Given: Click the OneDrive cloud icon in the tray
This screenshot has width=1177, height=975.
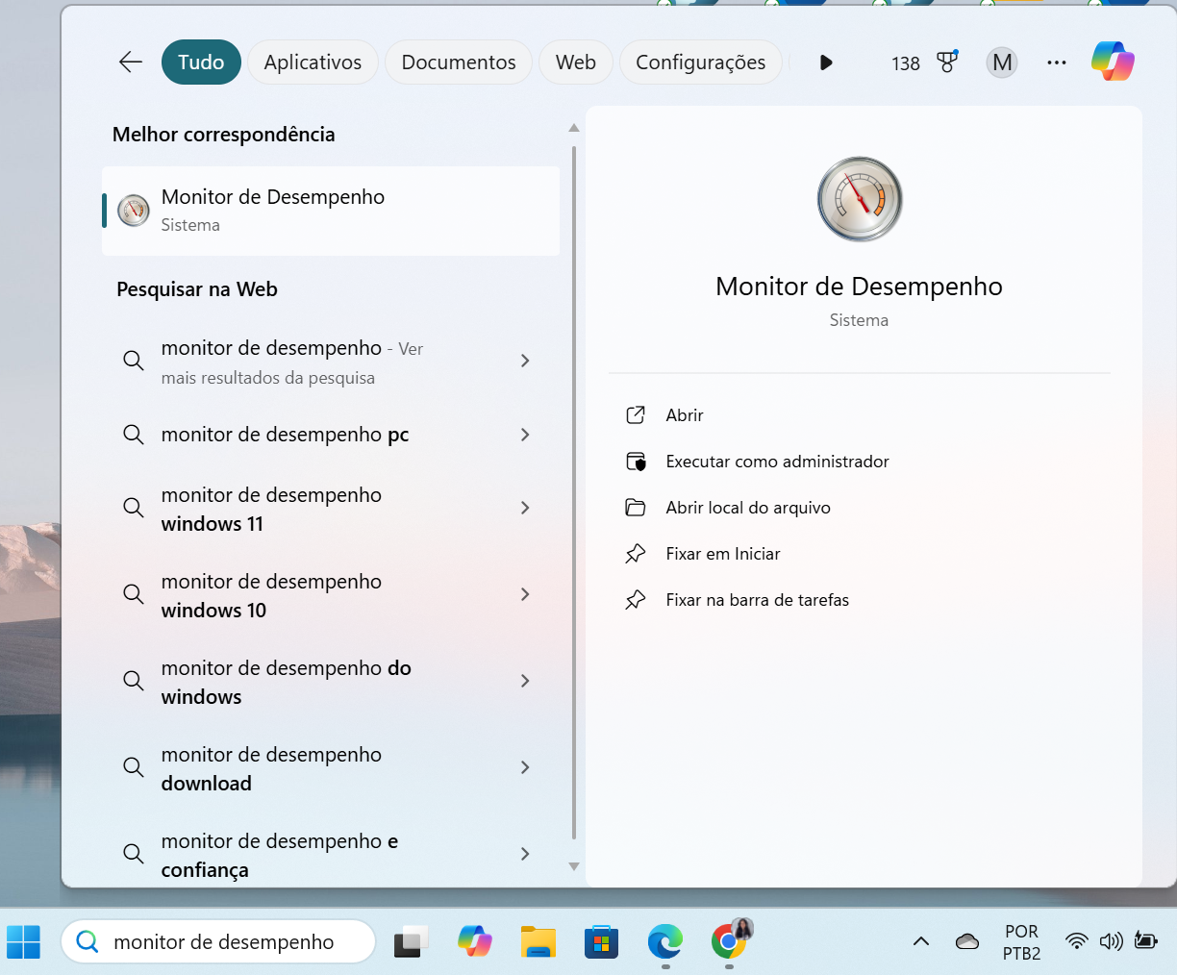Looking at the screenshot, I should click(x=966, y=942).
